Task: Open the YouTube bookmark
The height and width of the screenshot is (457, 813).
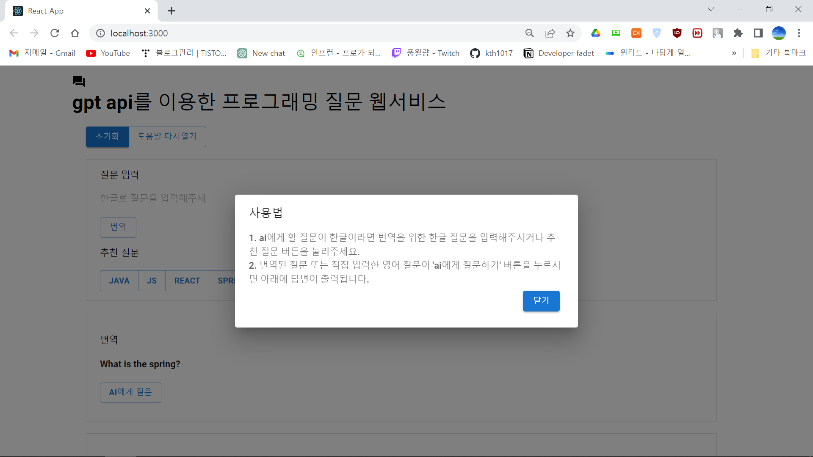Action: point(108,53)
